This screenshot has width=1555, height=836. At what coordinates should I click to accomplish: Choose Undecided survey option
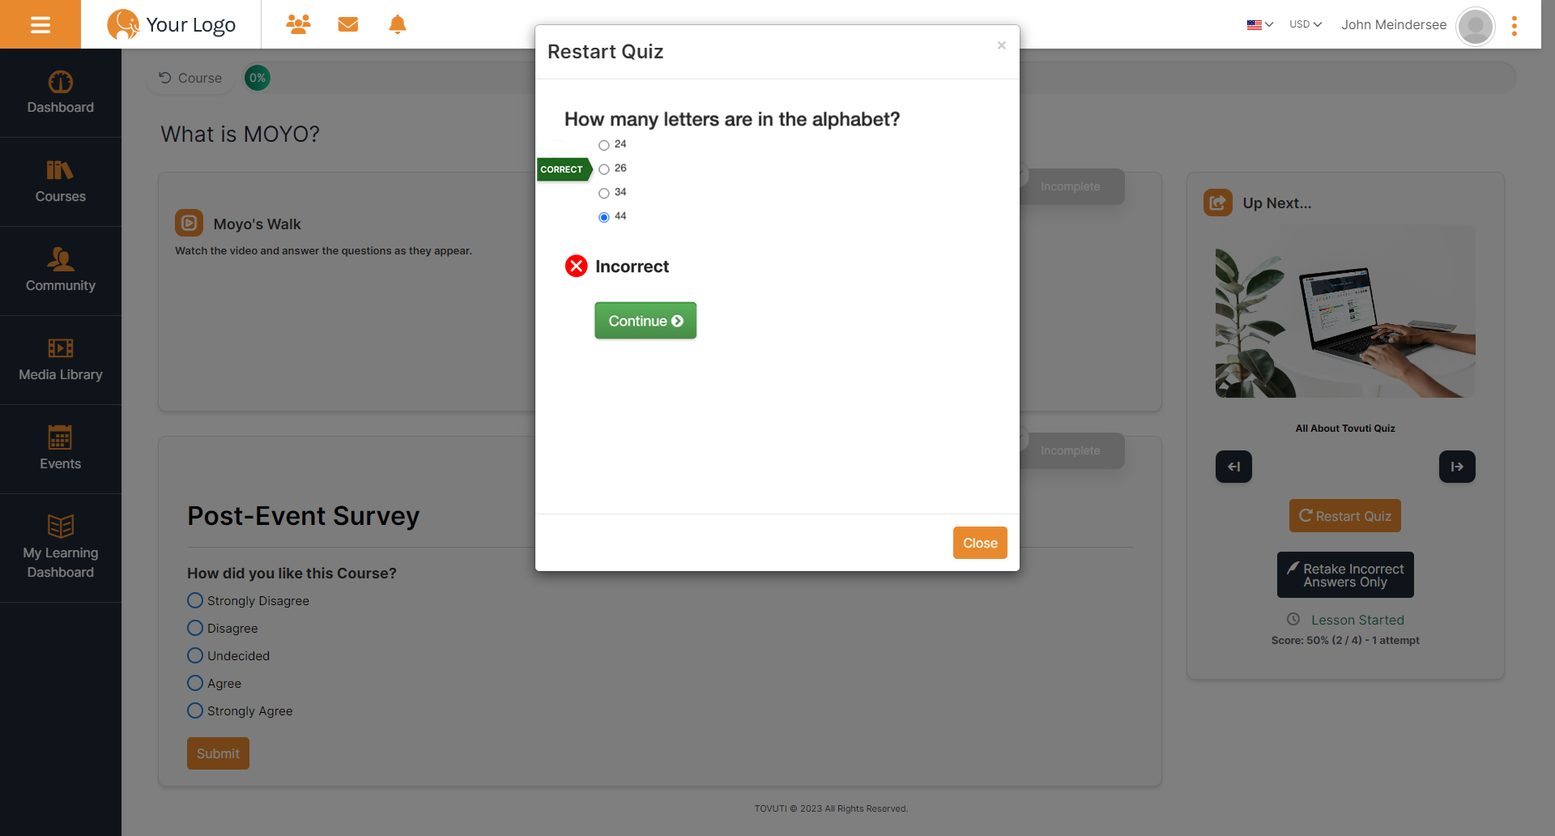(195, 655)
